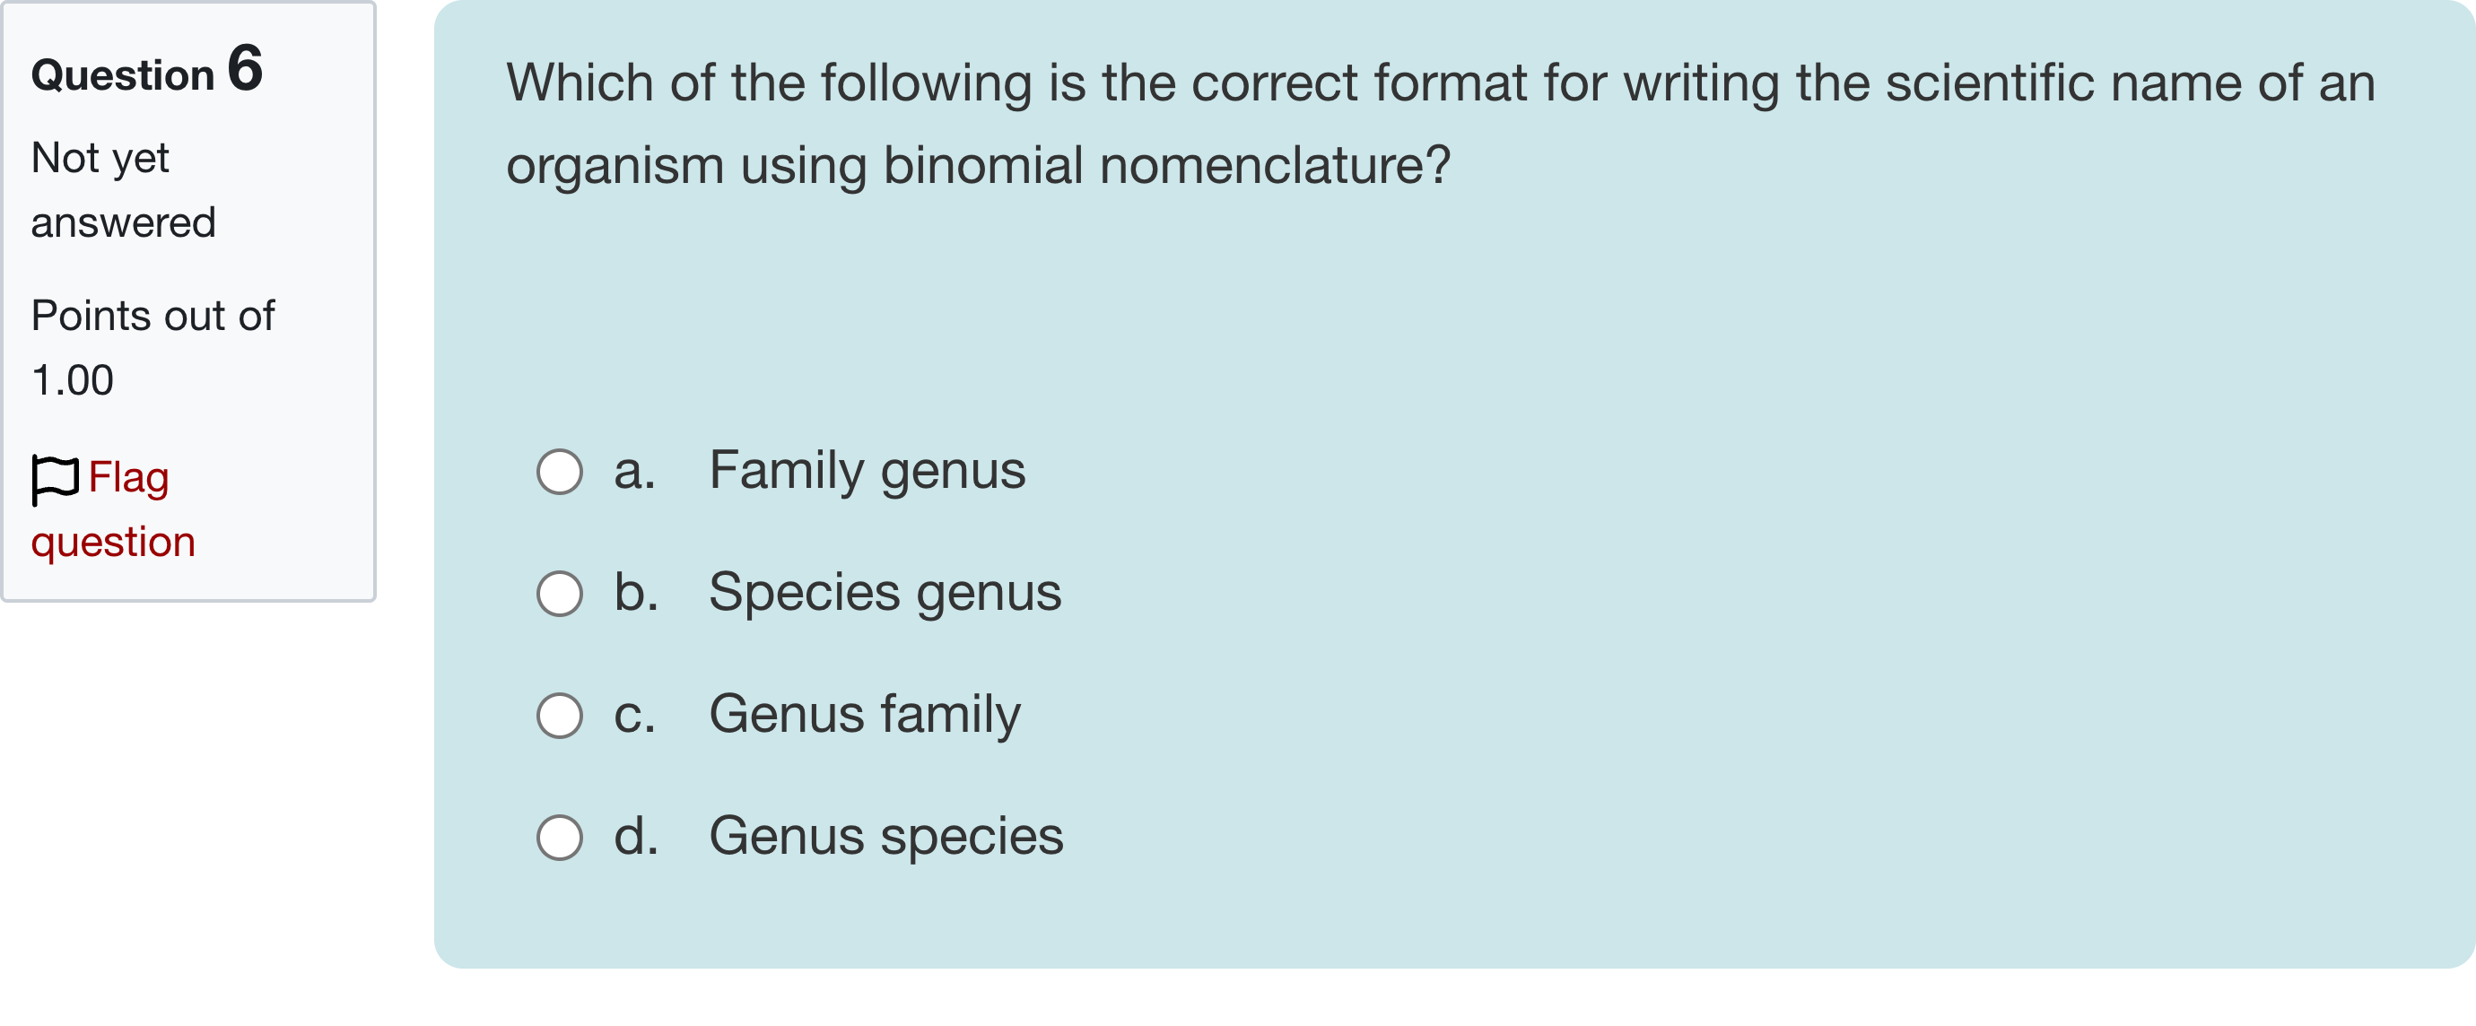The height and width of the screenshot is (1026, 2476).
Task: Click the Question 6 heading
Action: click(146, 71)
